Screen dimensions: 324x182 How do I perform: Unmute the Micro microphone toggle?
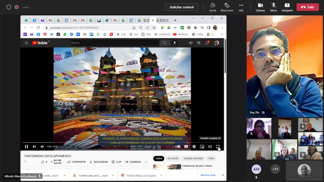pyautogui.click(x=273, y=7)
